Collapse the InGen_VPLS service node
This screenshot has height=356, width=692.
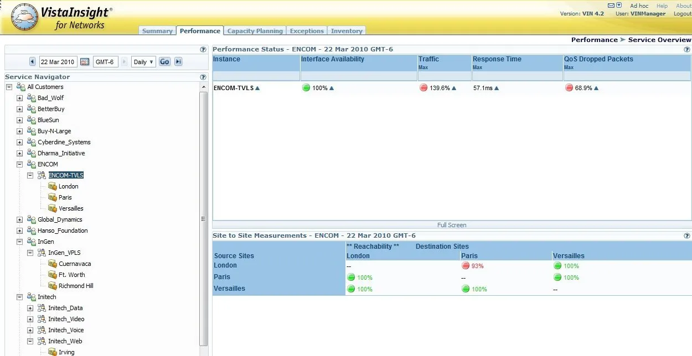pyautogui.click(x=30, y=253)
